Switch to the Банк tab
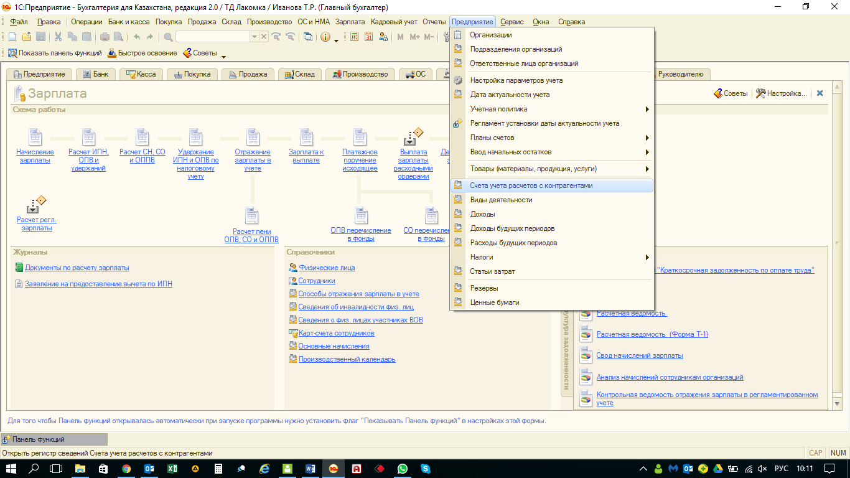The width and height of the screenshot is (850, 478). pyautogui.click(x=95, y=74)
